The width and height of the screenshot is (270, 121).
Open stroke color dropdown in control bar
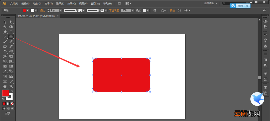tap(36, 10)
